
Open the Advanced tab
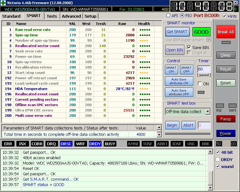point(71,16)
